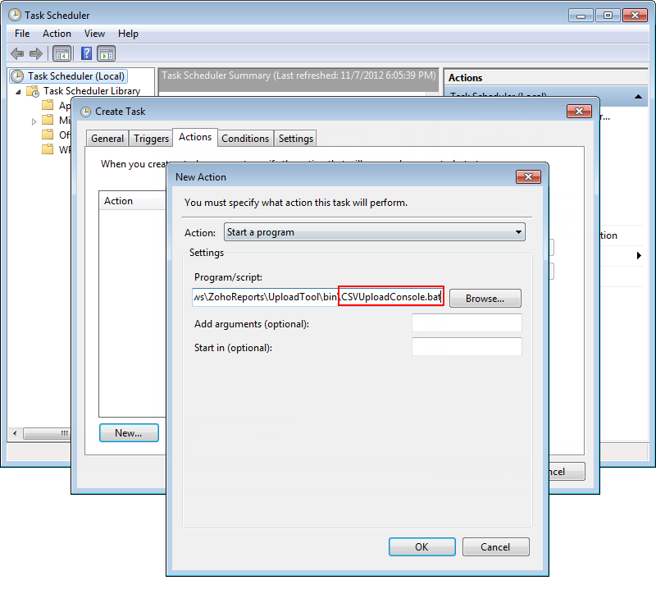
Task: Maximize the Task Scheduler window
Action: 608,16
